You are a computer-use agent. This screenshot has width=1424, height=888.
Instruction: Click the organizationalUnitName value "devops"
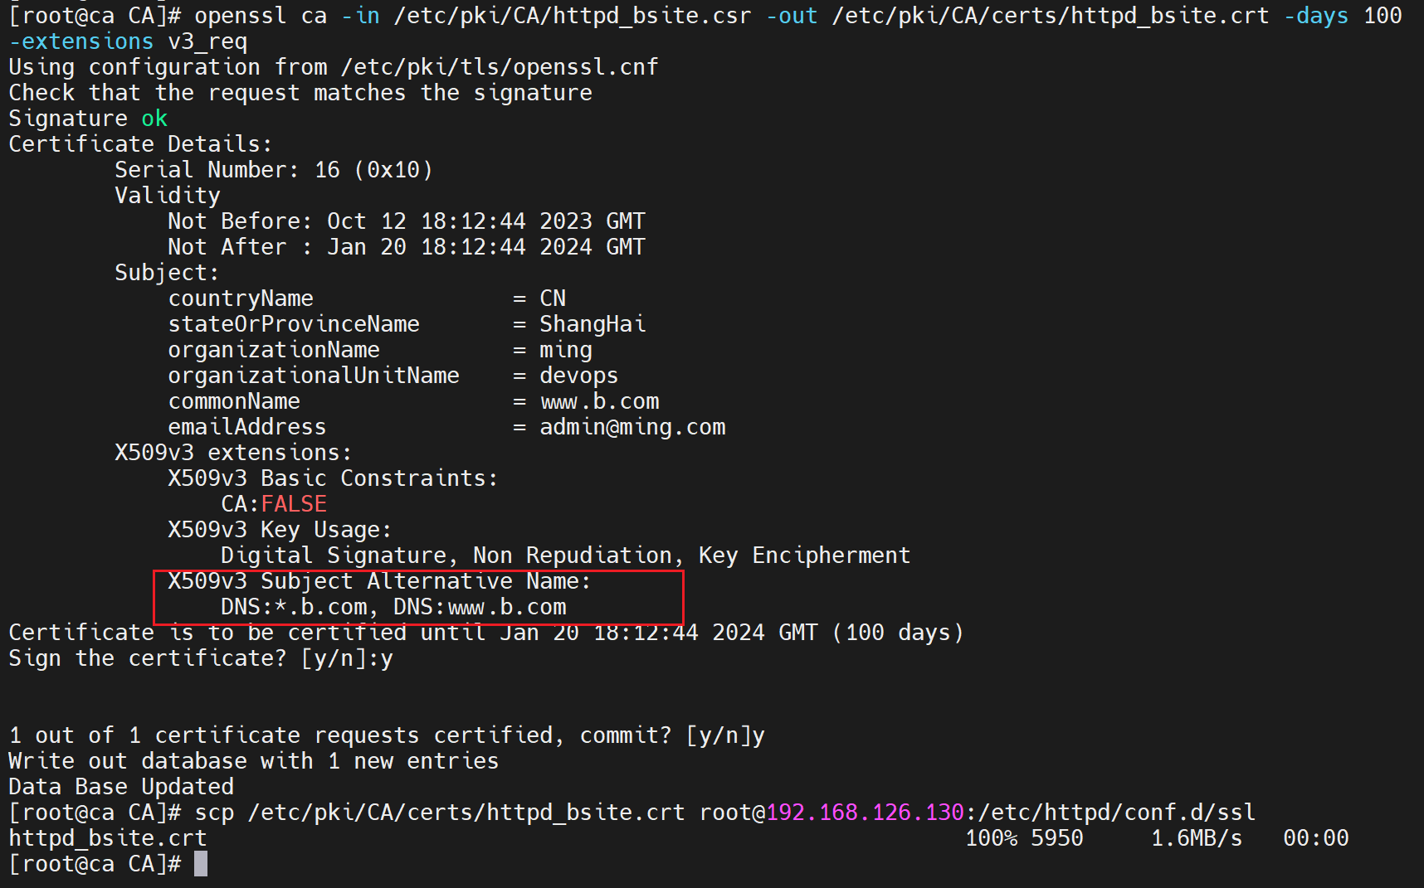(579, 376)
